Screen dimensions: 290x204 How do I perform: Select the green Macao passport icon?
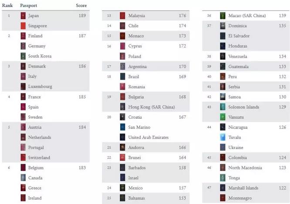(223, 16)
